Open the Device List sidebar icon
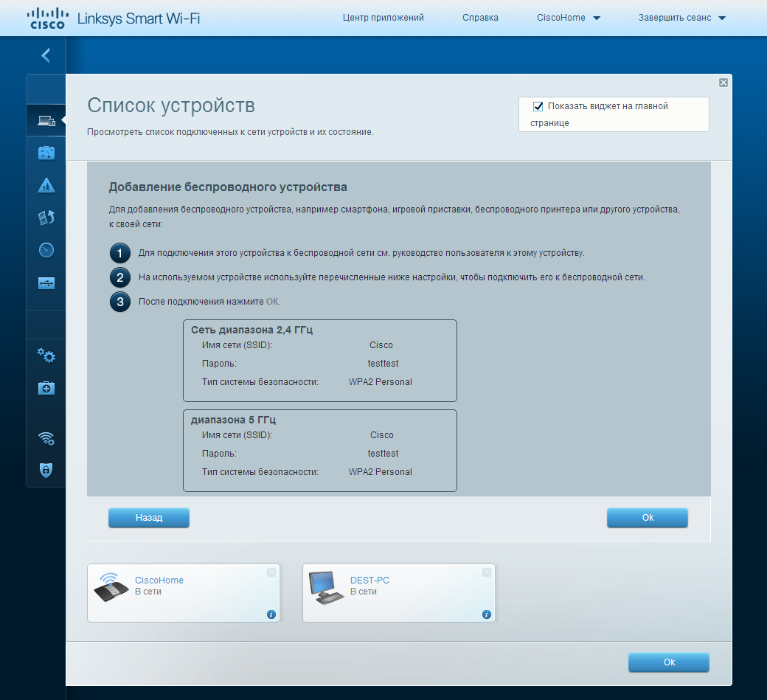The width and height of the screenshot is (767, 700). click(x=46, y=120)
